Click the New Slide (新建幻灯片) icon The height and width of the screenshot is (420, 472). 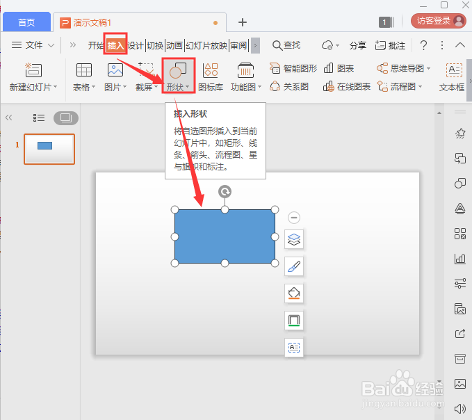tap(33, 70)
